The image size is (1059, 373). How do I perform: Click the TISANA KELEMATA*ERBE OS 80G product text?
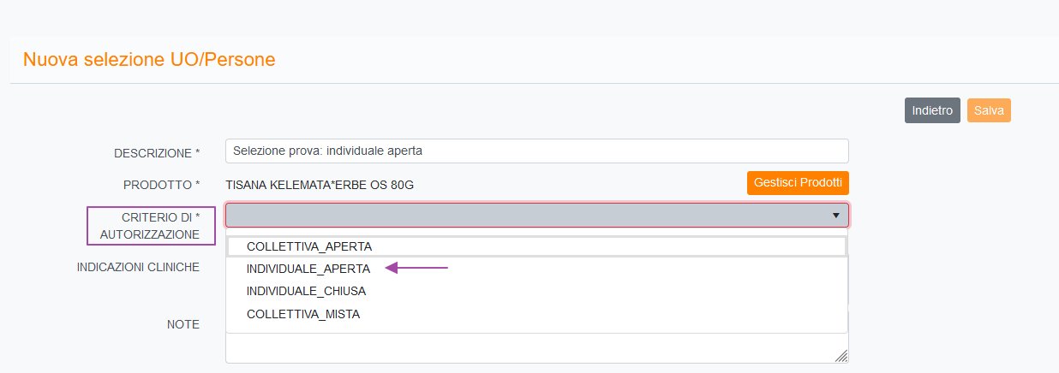click(x=325, y=184)
